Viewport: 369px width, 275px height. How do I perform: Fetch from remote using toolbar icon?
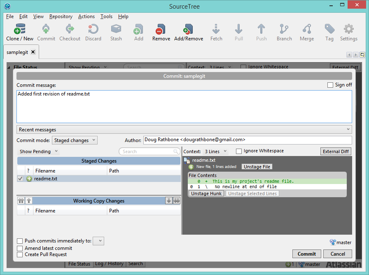216,32
